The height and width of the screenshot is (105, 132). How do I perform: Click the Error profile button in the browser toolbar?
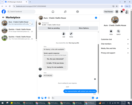[128, 6]
